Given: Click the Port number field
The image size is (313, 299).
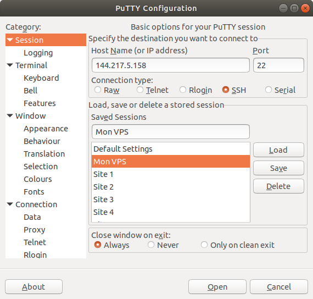Looking at the screenshot, I should coord(278,65).
